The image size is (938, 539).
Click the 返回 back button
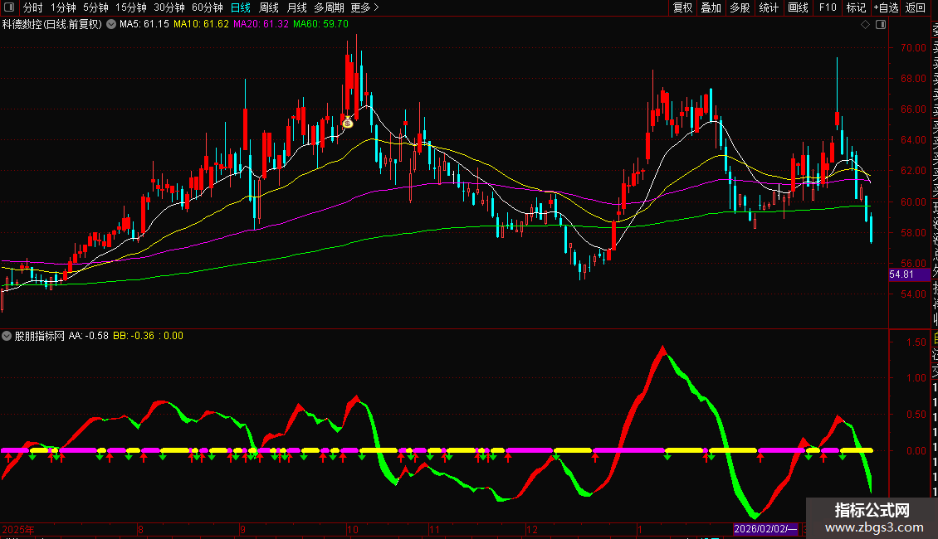916,7
